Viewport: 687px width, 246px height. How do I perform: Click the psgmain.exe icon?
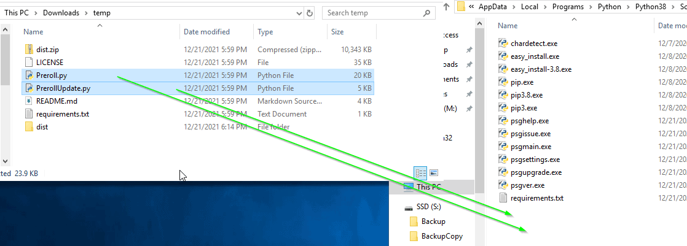click(x=503, y=147)
